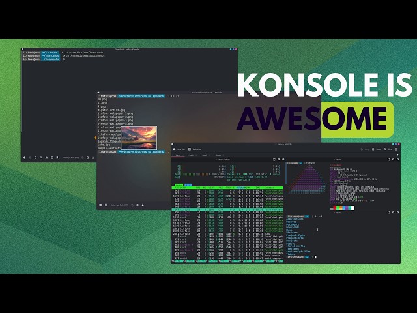
Task: Click the Paste button in Konsole toolbar
Action: 377,149
